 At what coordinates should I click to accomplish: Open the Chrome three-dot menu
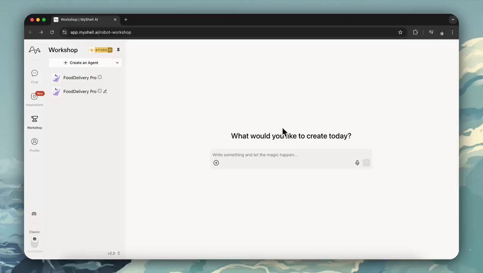(x=453, y=32)
